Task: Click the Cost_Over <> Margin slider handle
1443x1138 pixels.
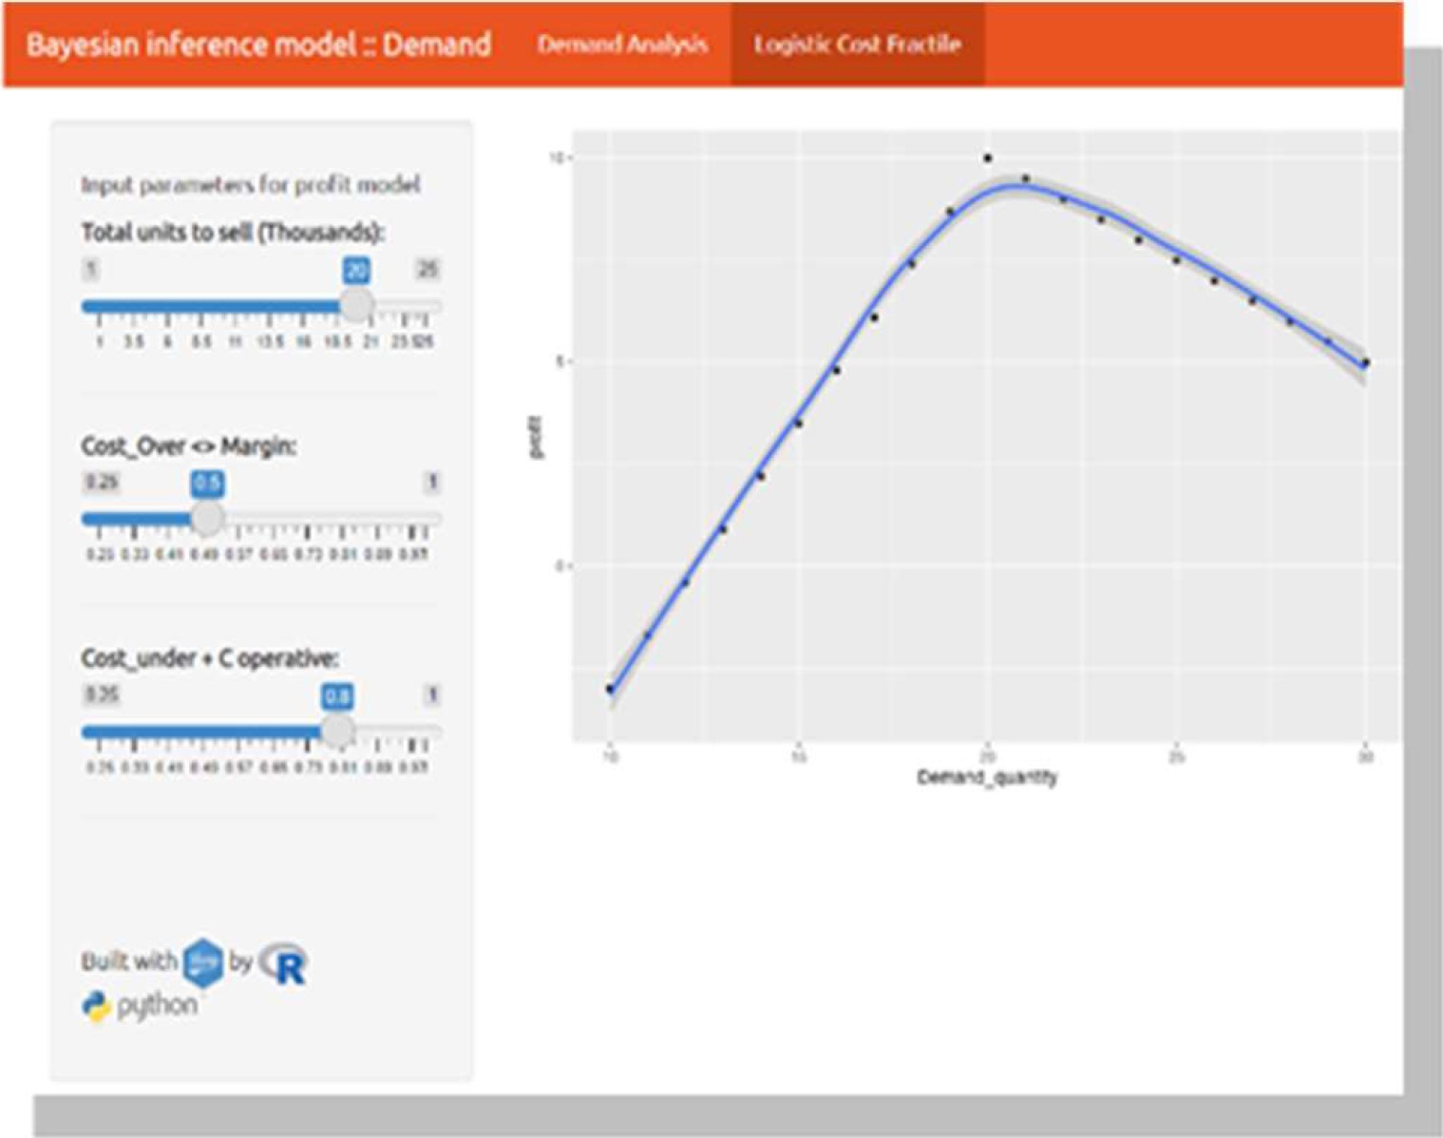Action: click(206, 518)
